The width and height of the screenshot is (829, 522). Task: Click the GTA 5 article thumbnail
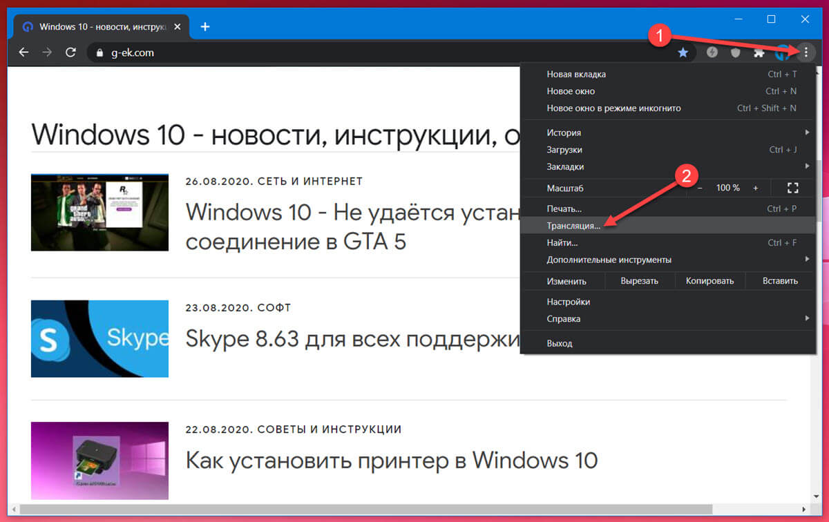point(99,212)
